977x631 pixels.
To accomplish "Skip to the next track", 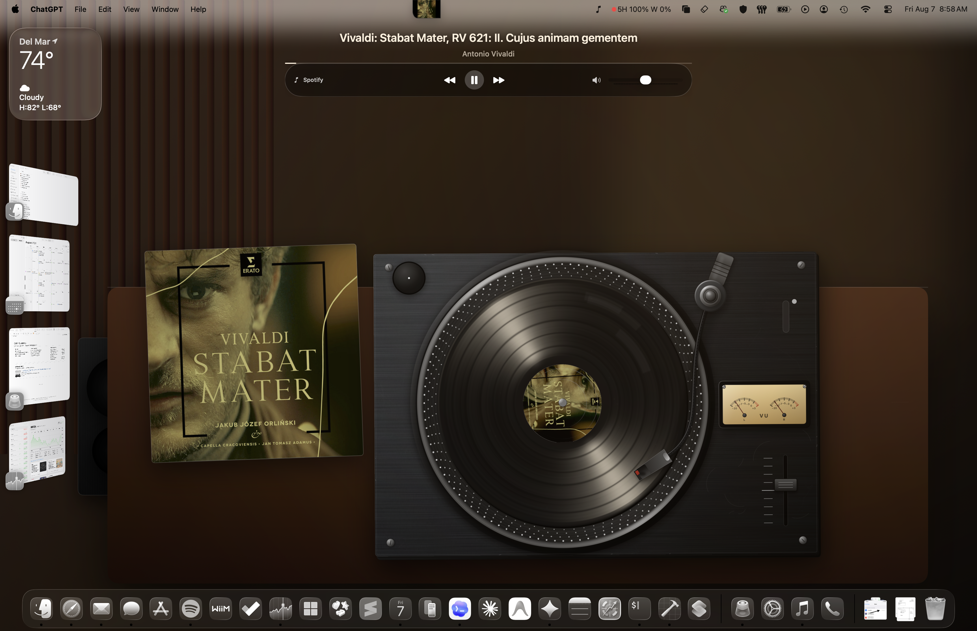I will 499,80.
